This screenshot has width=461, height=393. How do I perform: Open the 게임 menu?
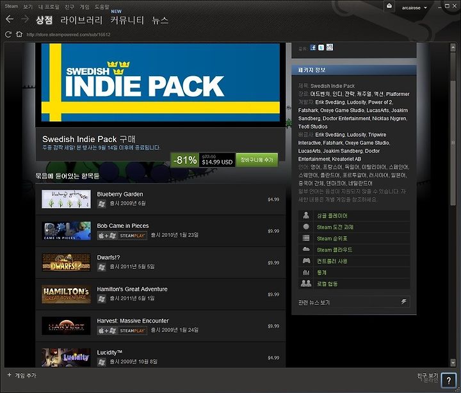[x=85, y=6]
